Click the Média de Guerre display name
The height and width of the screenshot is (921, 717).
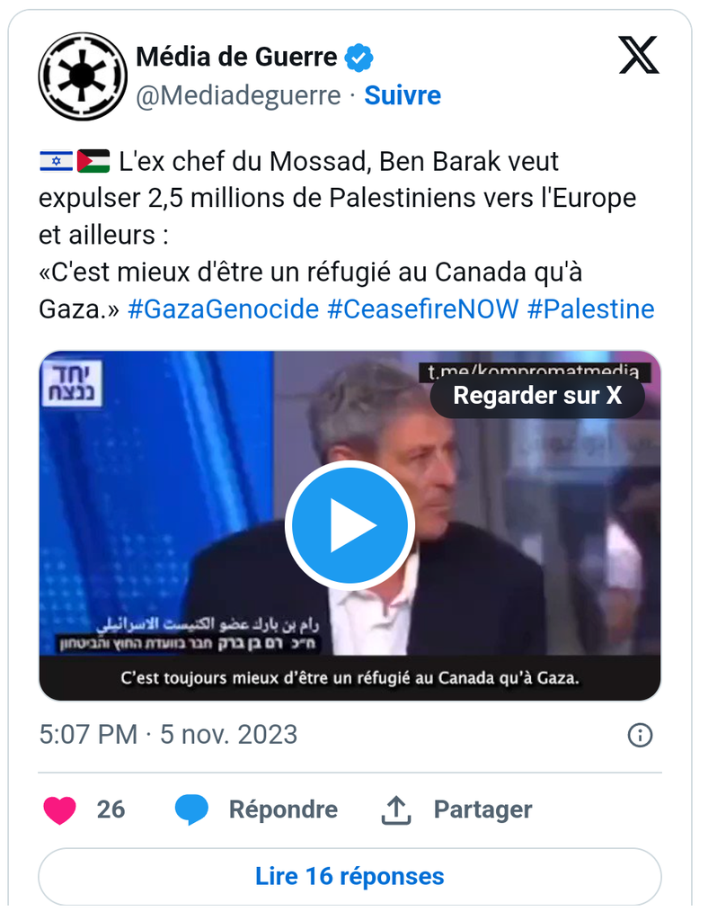point(236,58)
